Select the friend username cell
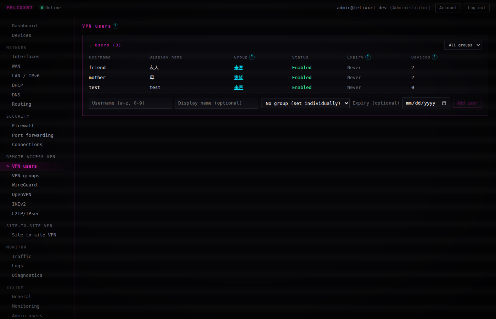The width and height of the screenshot is (496, 319). point(97,68)
